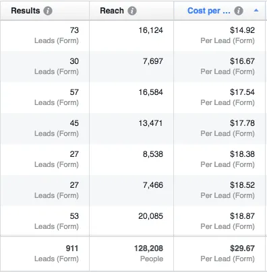Sort by the Reach column header

point(112,11)
